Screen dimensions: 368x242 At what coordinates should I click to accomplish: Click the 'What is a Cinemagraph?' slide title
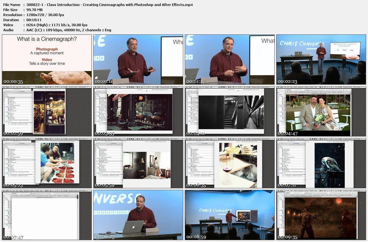(x=47, y=39)
